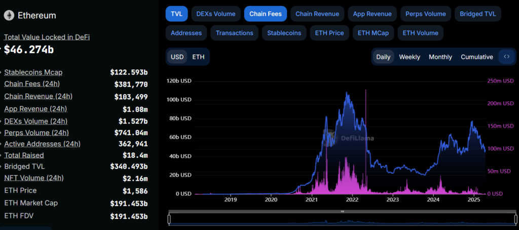
Task: Click the top grip of the range slider
Action: point(343,211)
